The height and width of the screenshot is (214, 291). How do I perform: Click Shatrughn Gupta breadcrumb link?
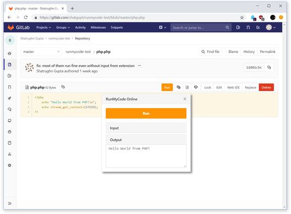pos(32,38)
